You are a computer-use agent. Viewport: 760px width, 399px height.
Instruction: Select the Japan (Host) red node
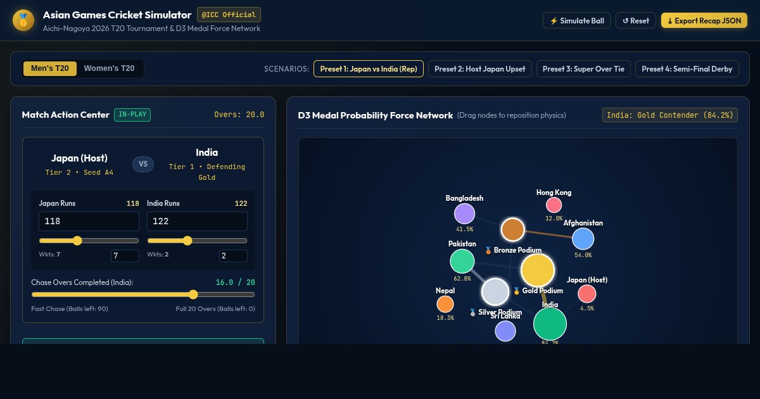[x=587, y=294]
